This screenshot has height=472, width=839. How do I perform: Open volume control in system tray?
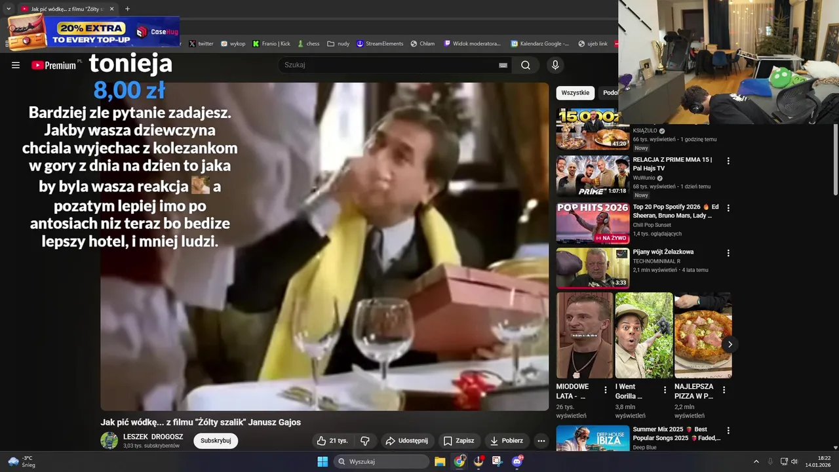(794, 462)
